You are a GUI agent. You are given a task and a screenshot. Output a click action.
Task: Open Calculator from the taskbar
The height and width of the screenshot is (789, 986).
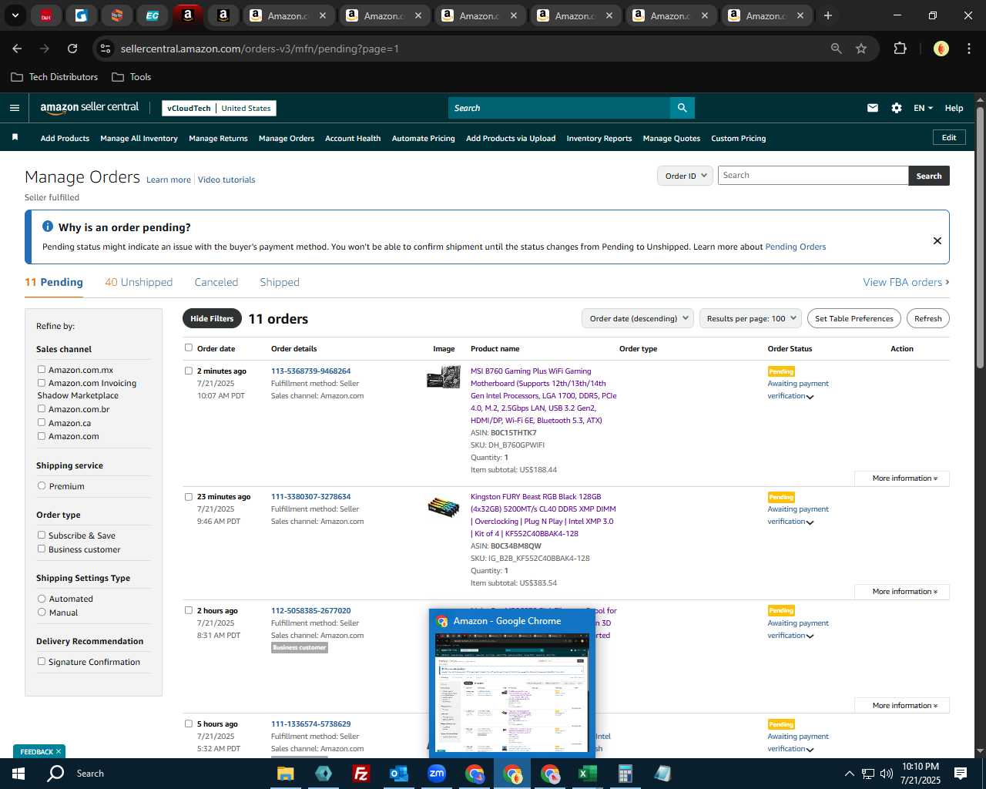[x=625, y=774]
